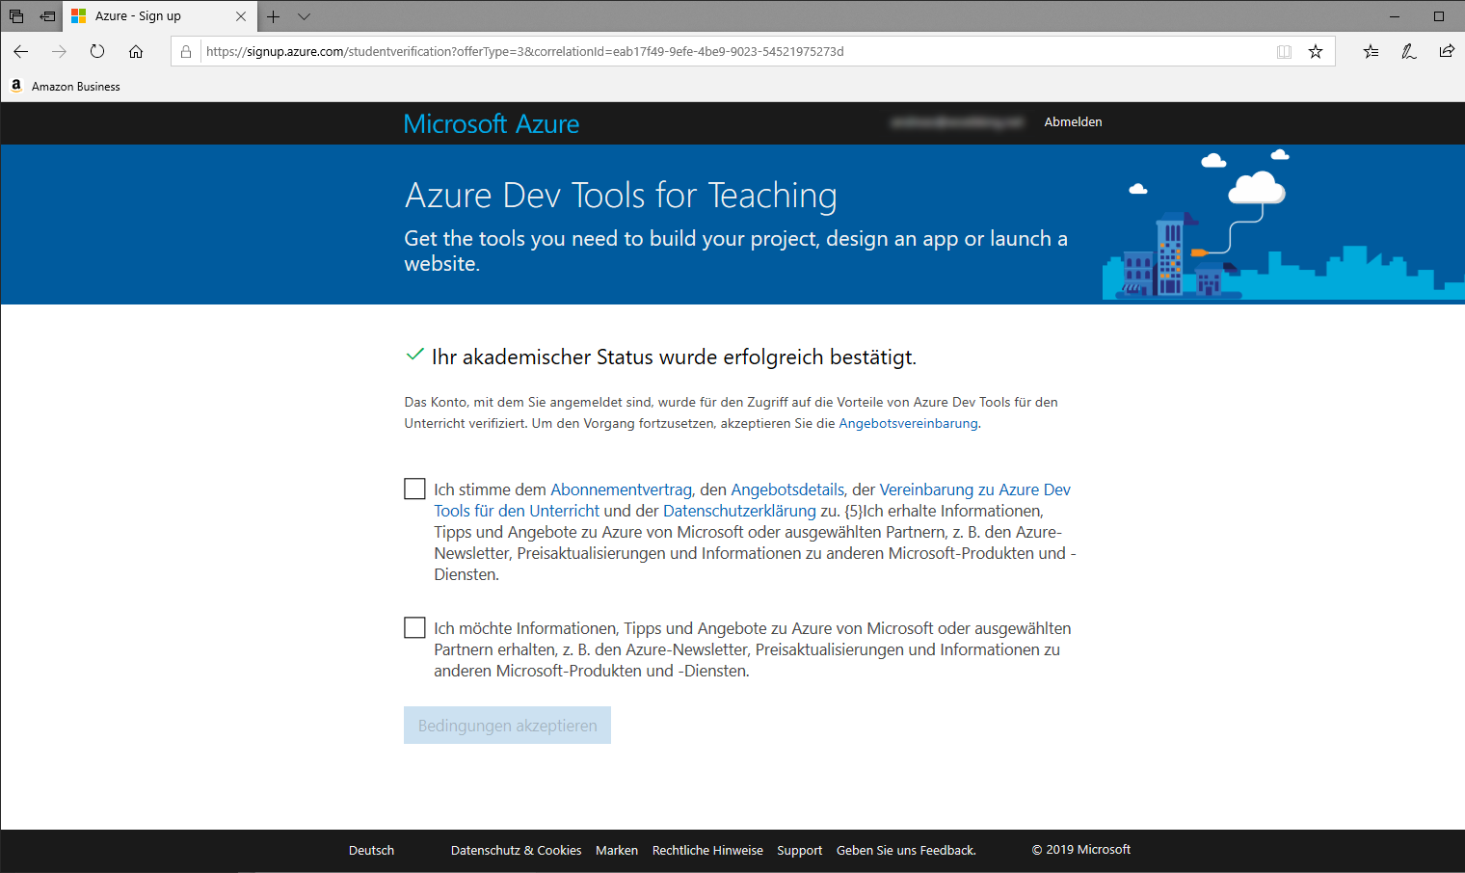Click Abmelden to sign out
The width and height of the screenshot is (1465, 873).
tap(1073, 122)
